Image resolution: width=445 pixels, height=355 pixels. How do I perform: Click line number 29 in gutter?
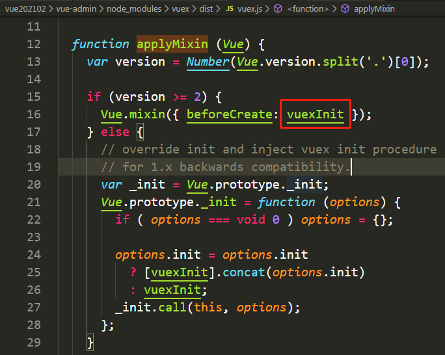[x=34, y=342]
